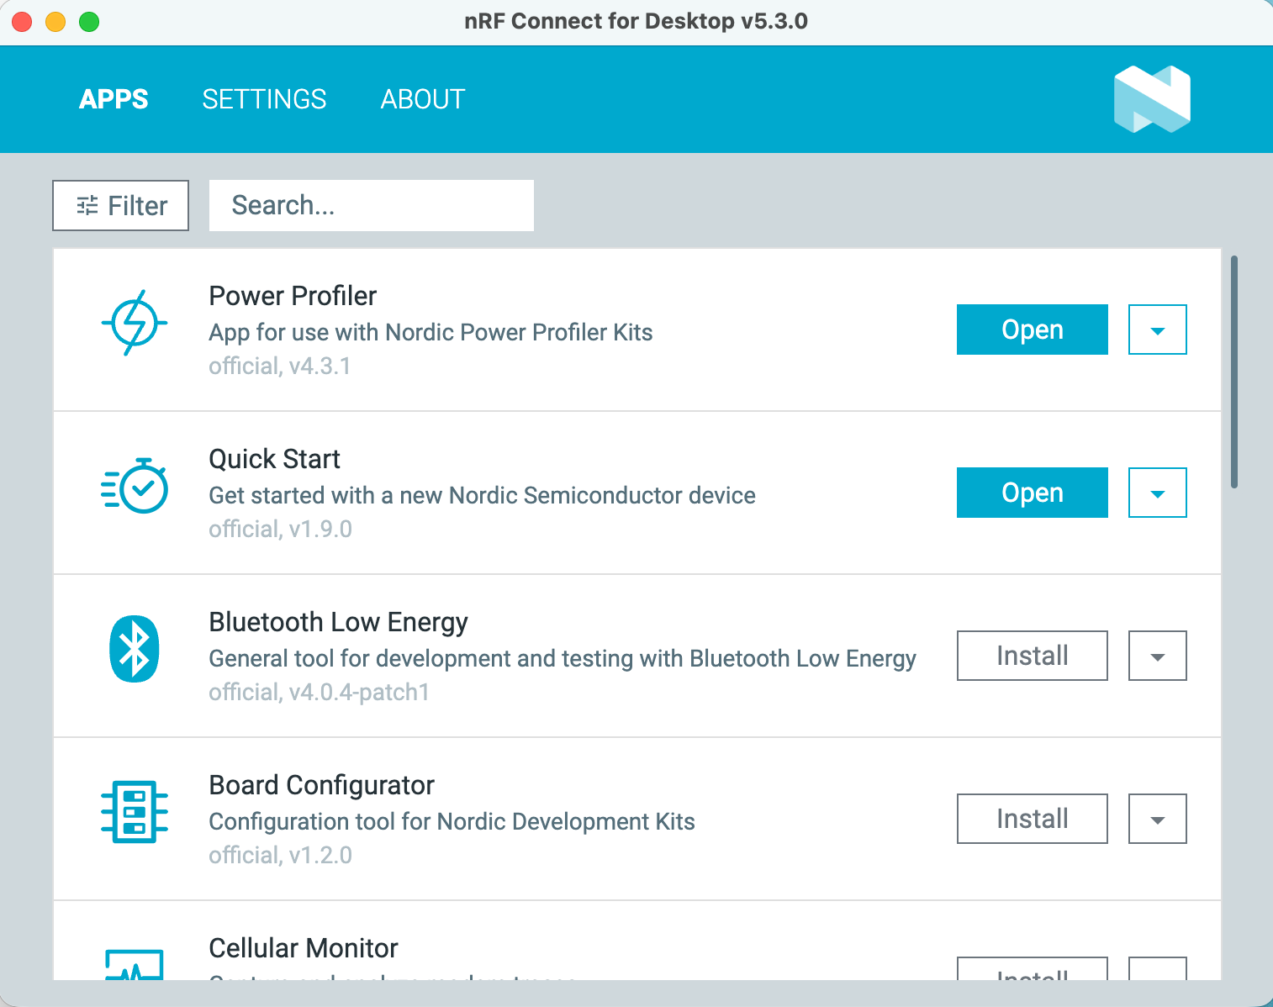The image size is (1273, 1007).
Task: Install Bluetooth Low Energy app
Action: point(1033,656)
